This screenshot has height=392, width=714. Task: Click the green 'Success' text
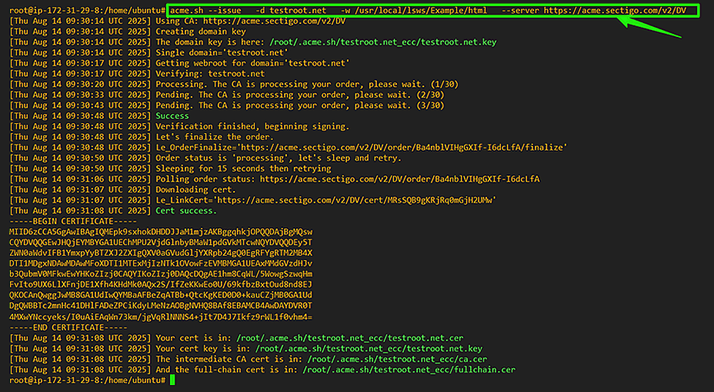pos(172,116)
